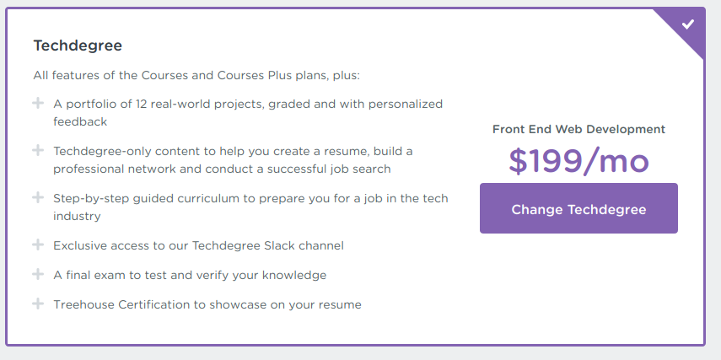Screen dimensions: 721x360
Task: Select the Front End Web Development label
Action: coord(578,129)
